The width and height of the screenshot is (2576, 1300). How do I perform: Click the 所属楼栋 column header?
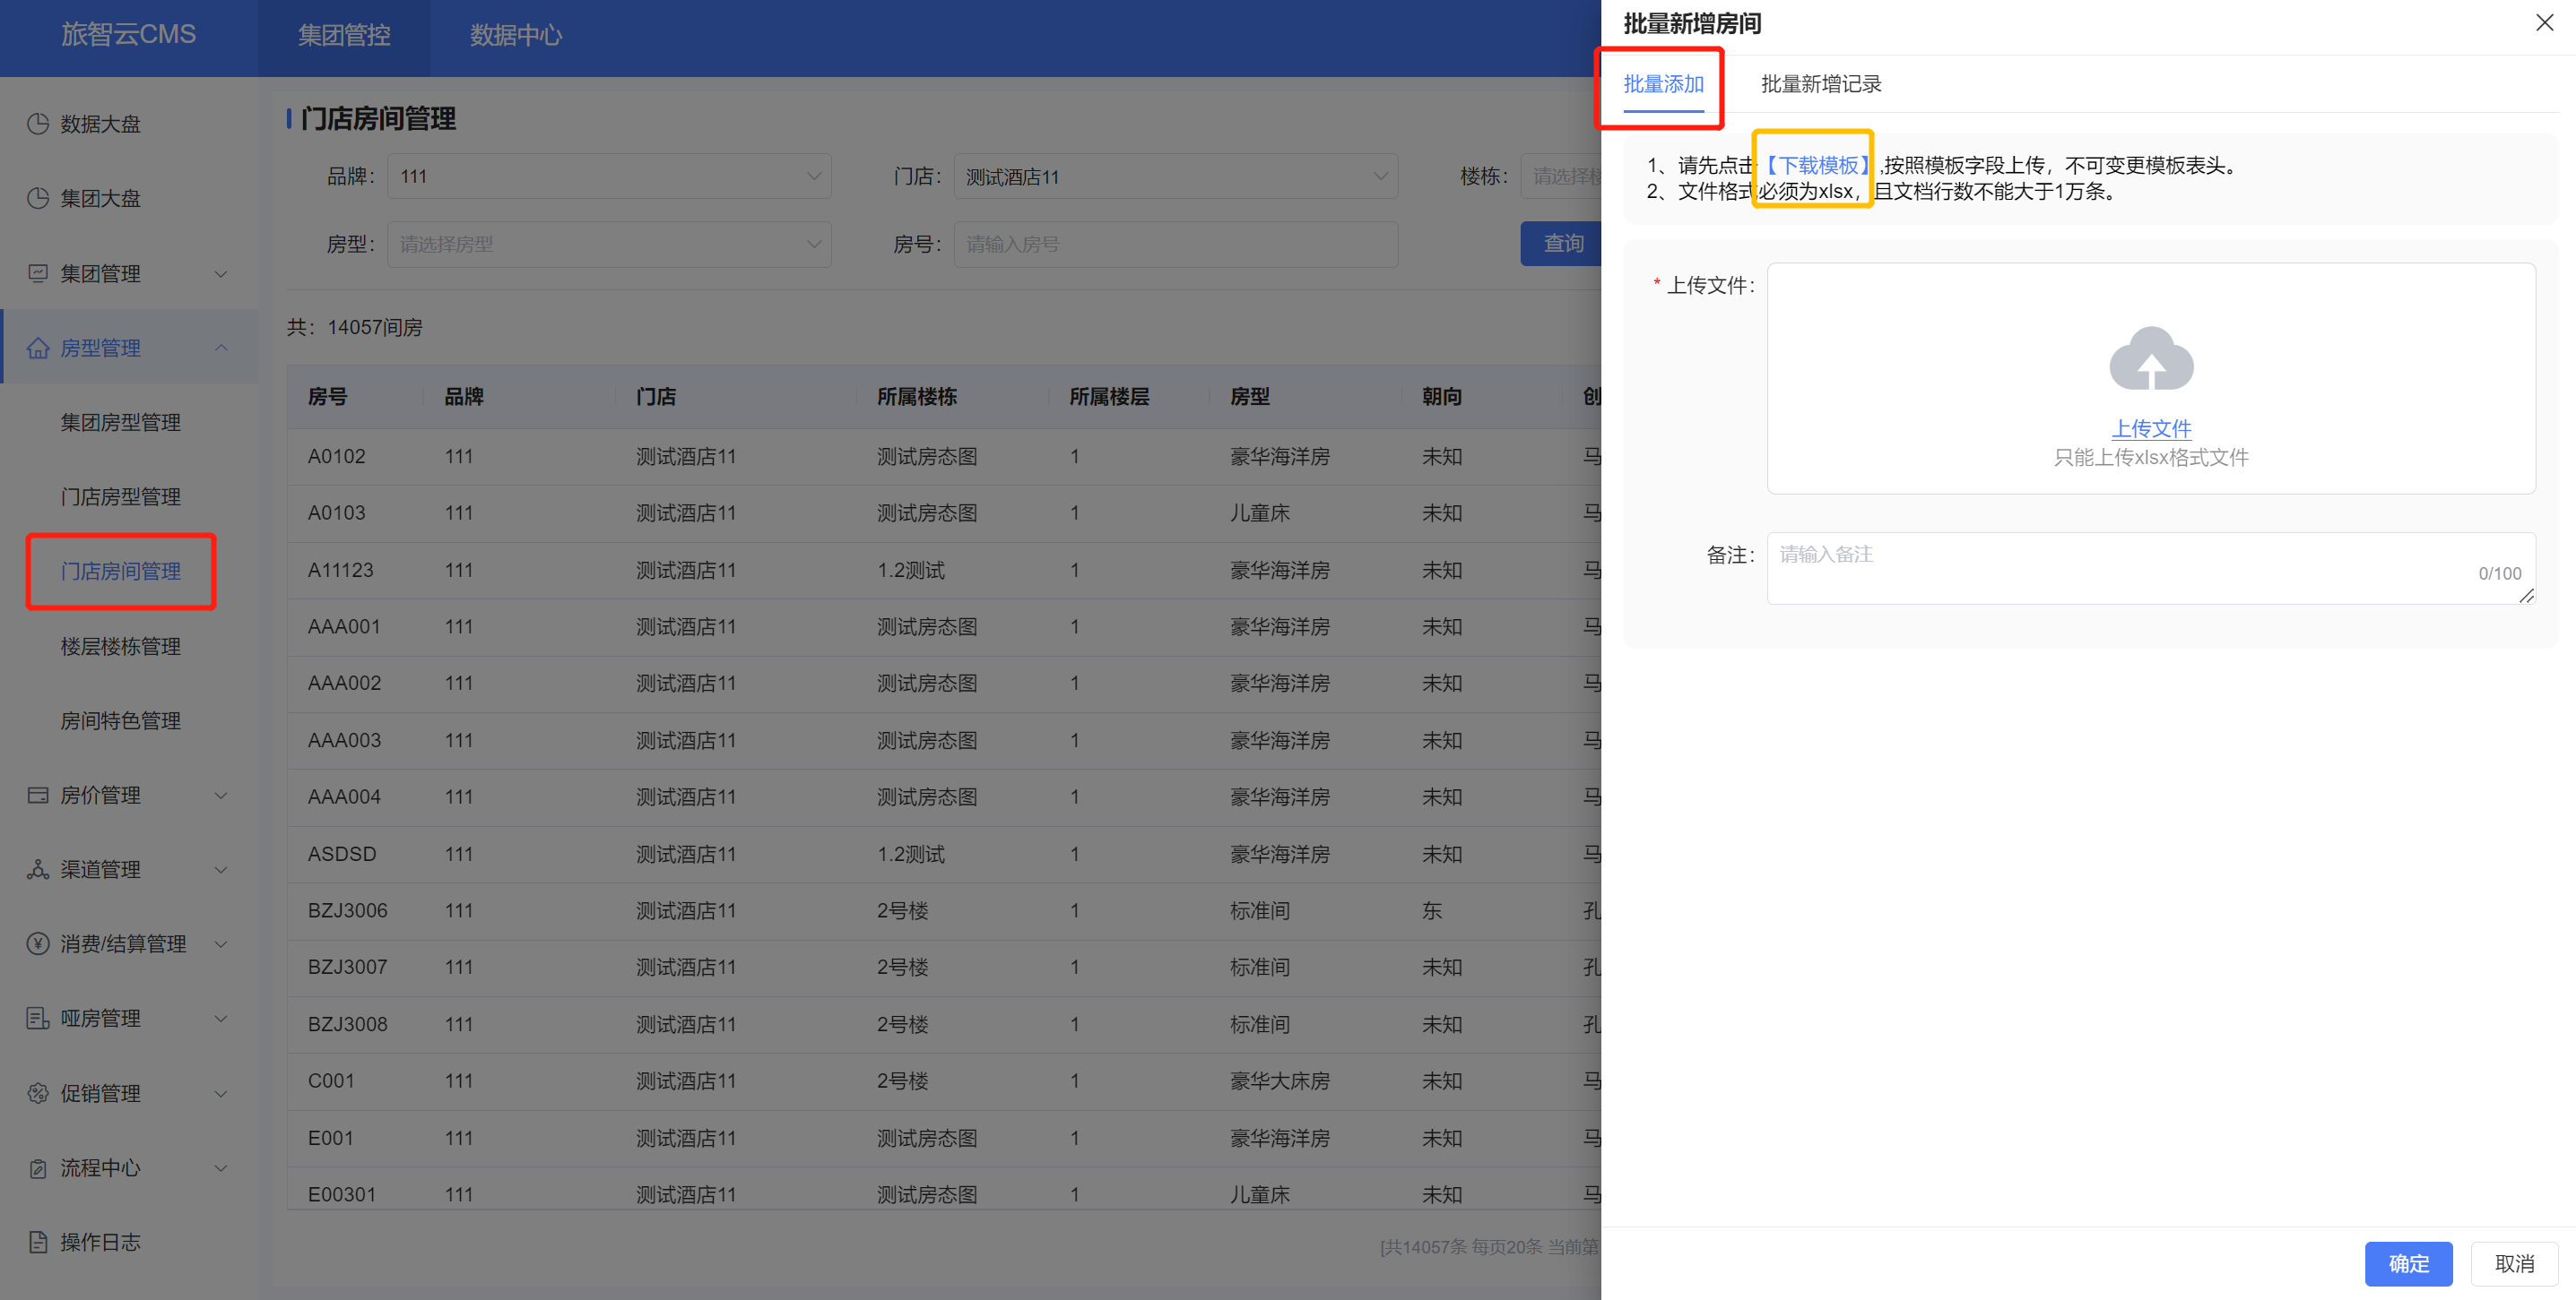(917, 397)
